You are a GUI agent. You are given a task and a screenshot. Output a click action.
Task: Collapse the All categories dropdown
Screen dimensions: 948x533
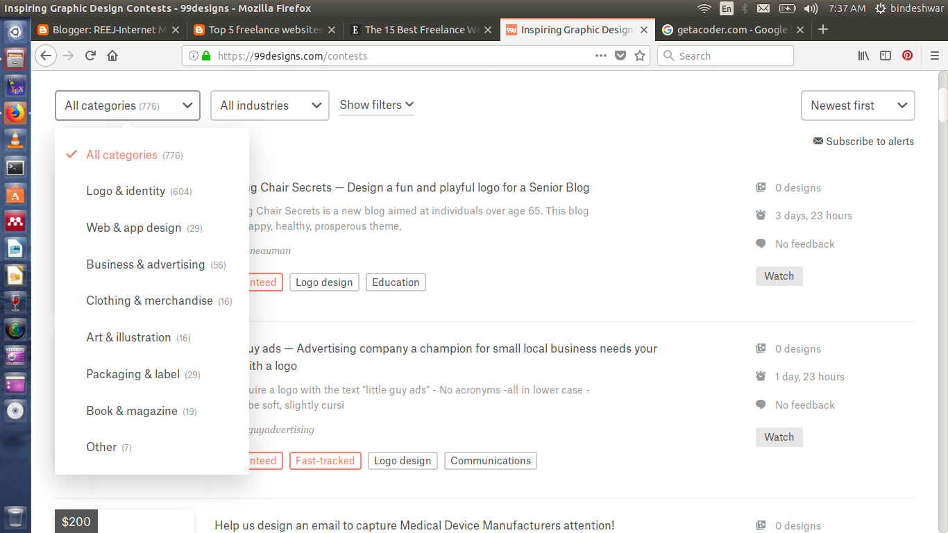(128, 105)
